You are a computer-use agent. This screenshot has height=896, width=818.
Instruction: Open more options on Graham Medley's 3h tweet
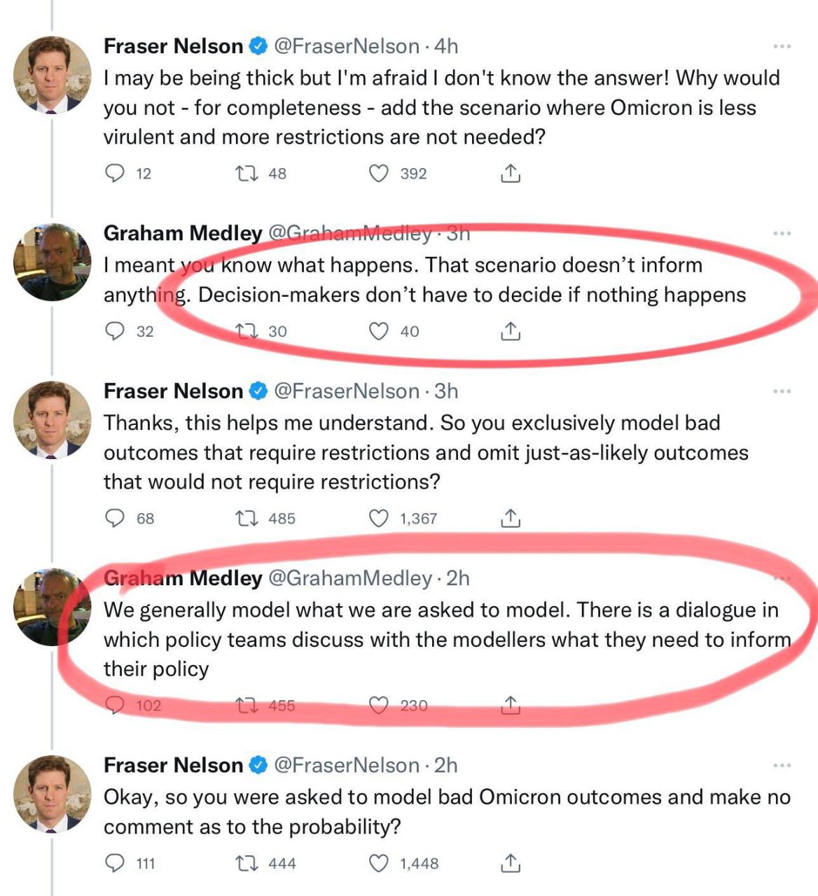click(782, 233)
